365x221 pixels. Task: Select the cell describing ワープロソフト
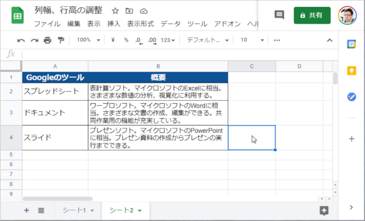click(x=158, y=113)
